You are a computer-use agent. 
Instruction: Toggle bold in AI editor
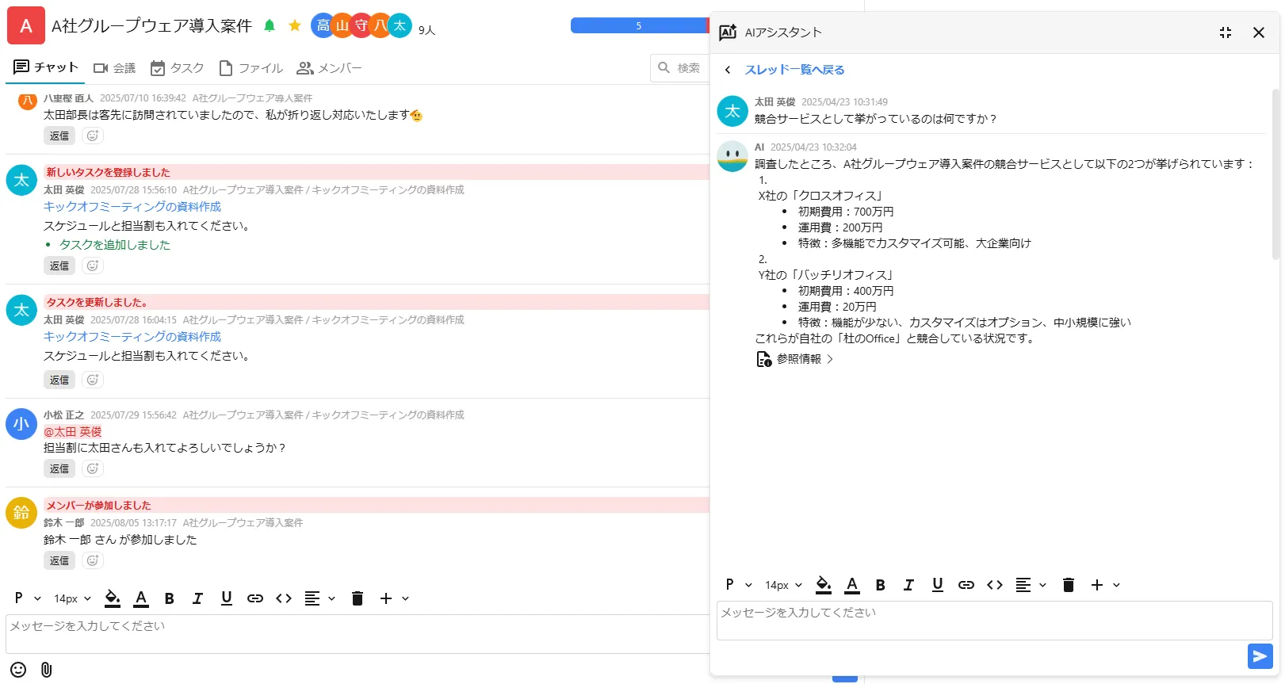pyautogui.click(x=880, y=585)
